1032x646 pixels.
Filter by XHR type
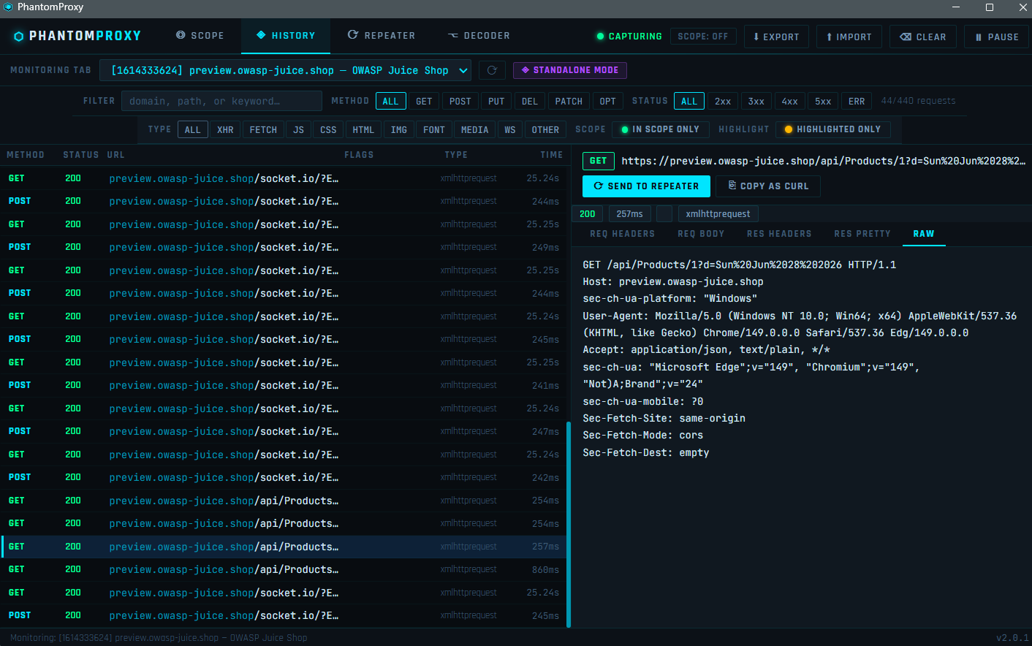point(225,129)
